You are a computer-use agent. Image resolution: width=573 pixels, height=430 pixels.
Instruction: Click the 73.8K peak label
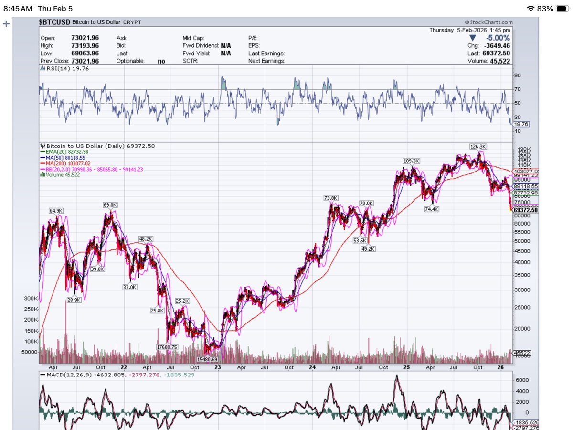click(330, 197)
